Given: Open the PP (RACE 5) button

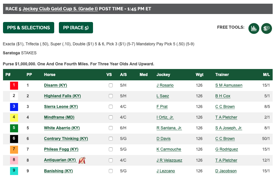Looking at the screenshot, I should (76, 28).
